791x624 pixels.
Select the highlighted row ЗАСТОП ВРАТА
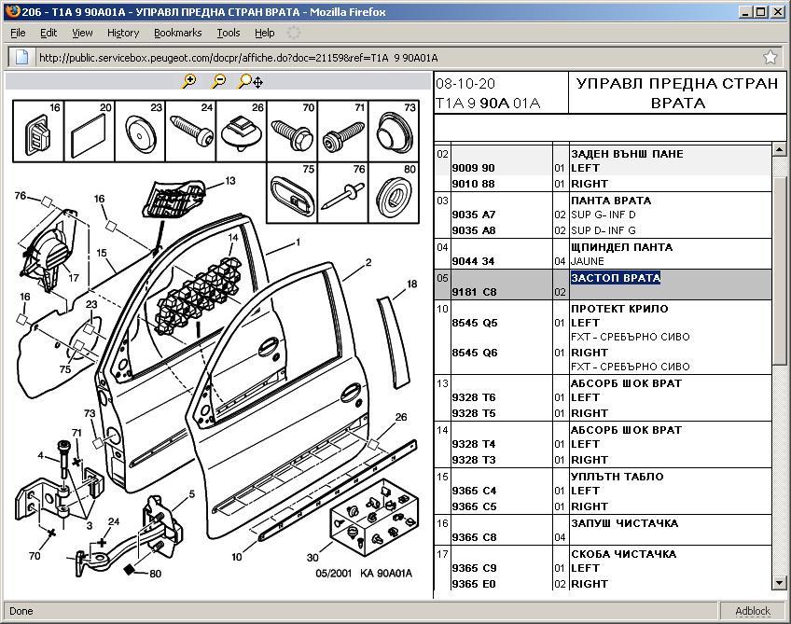pyautogui.click(x=603, y=284)
